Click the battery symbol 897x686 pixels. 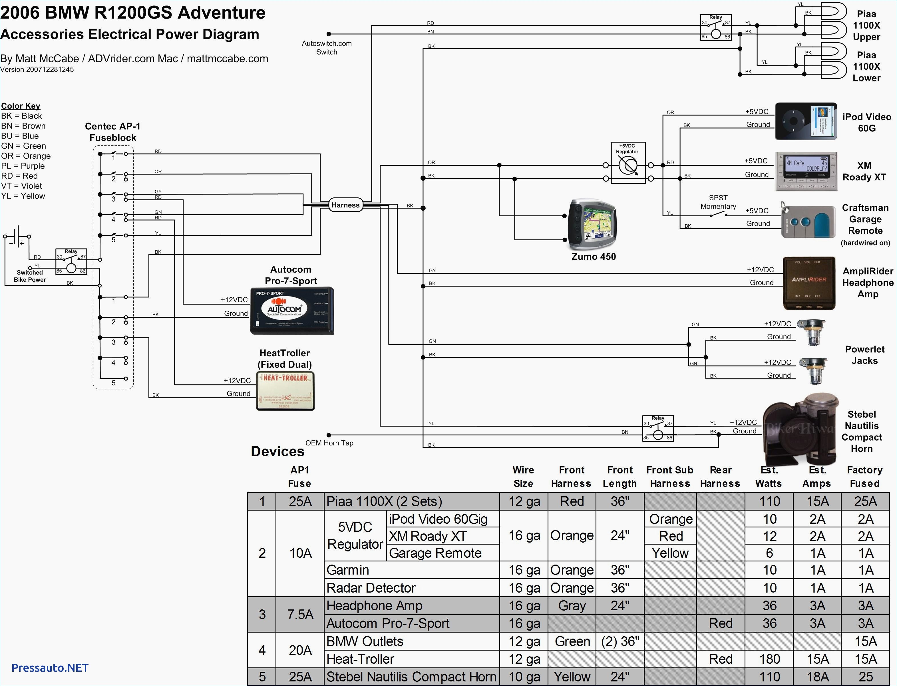click(x=17, y=236)
